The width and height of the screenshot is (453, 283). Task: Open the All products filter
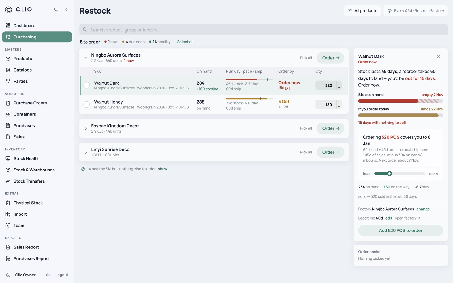[x=362, y=11]
